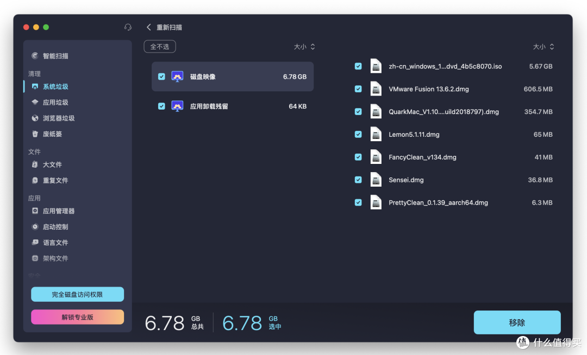
Task: Switch to 浏览器垃圾 in the sidebar
Action: pos(59,118)
